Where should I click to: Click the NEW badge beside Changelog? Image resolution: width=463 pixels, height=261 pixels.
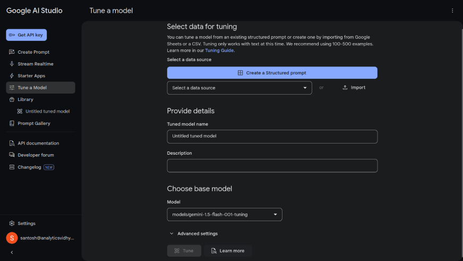(49, 167)
